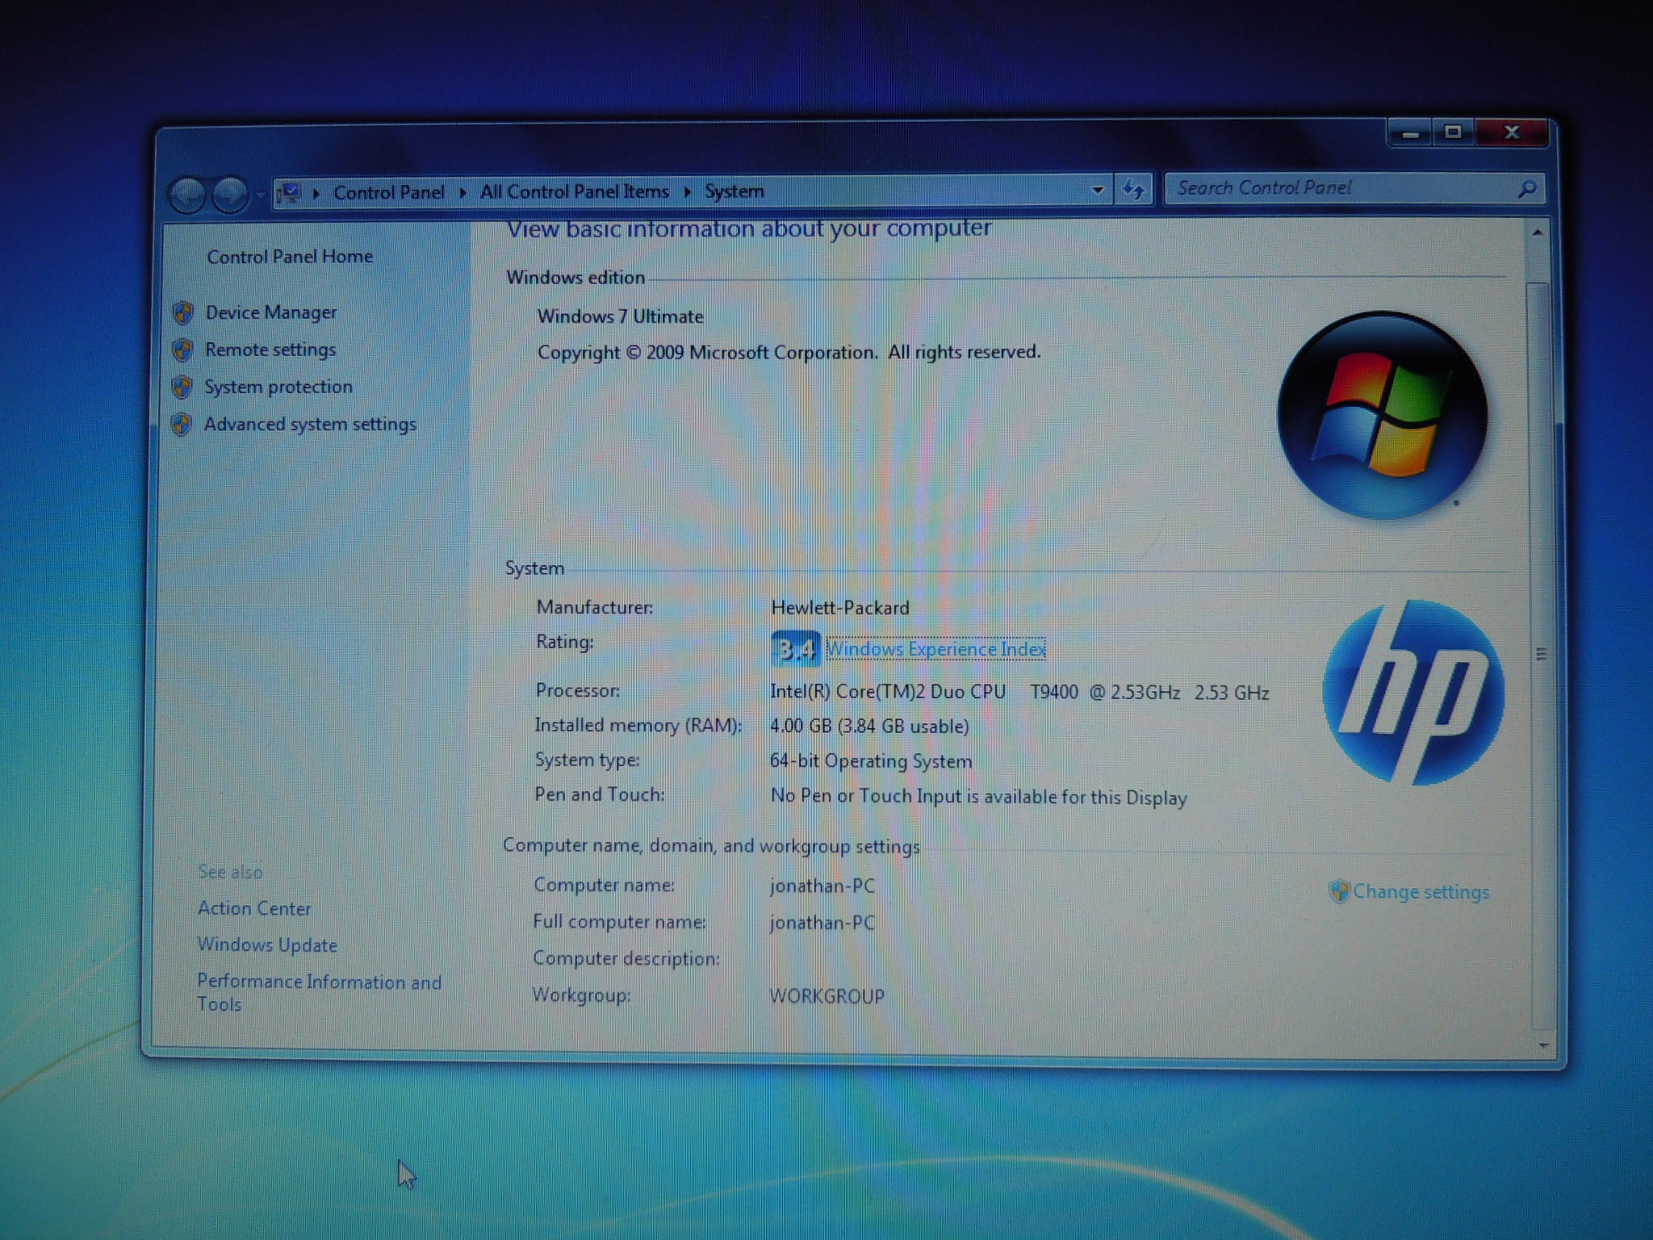Open the recent pages dropdown arrow
This screenshot has width=1653, height=1240.
click(260, 195)
